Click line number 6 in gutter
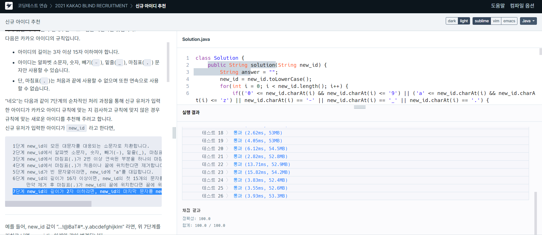542x235 pixels. pos(187,93)
